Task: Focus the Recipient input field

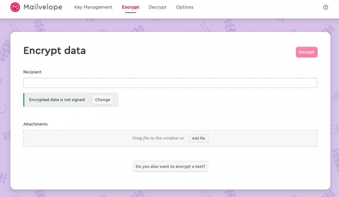Action: (170, 83)
